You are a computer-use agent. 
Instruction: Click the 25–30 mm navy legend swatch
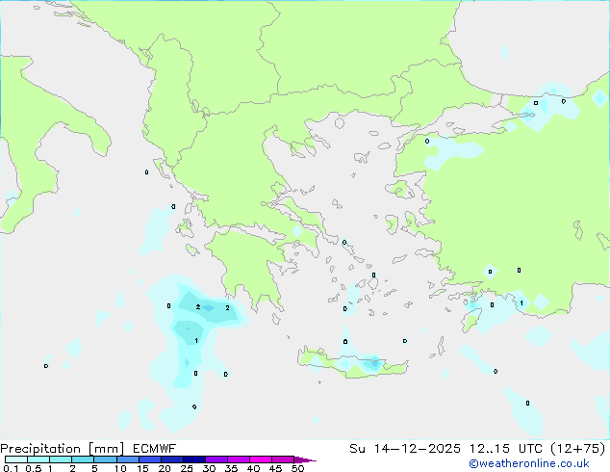coord(194,459)
